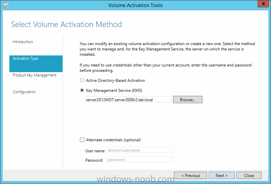Click the KMS server name input field
Image resolution: width=271 pixels, height=184 pixels.
point(128,100)
